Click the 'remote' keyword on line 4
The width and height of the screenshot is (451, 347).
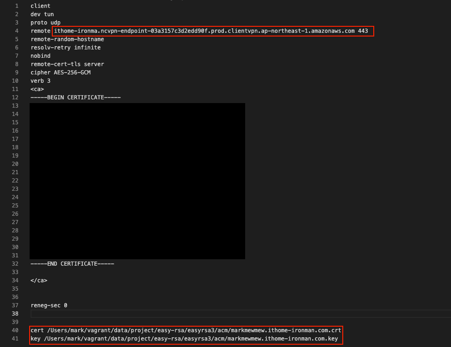point(40,31)
